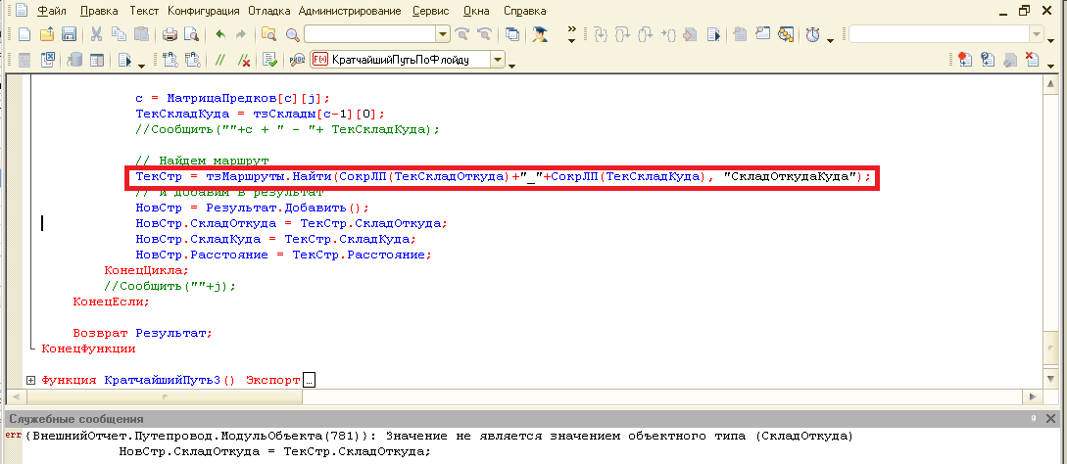Click Step out debug icon
Image resolution: width=1067 pixels, height=464 pixels.
pyautogui.click(x=645, y=34)
